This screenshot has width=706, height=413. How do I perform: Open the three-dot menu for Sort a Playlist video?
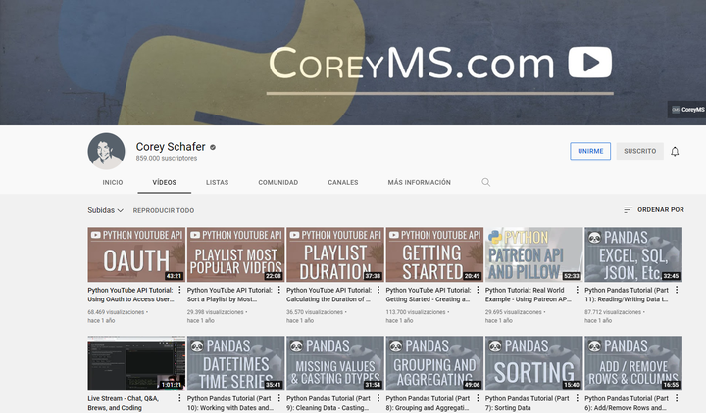279,290
